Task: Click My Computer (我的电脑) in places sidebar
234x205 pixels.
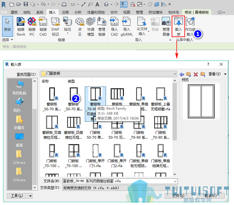Action: click(x=19, y=88)
